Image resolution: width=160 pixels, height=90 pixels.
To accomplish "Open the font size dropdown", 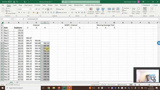I will (x=34, y=9).
